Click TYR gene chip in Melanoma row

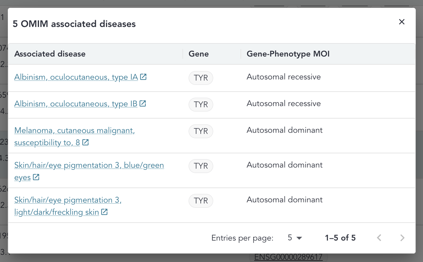click(201, 131)
